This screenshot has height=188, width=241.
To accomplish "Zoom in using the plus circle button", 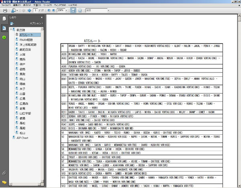I will [x=53, y=10].
